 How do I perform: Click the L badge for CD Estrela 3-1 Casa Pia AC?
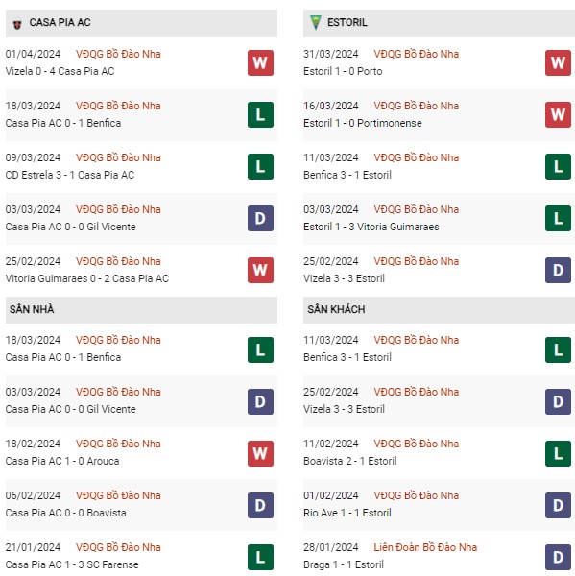point(260,166)
